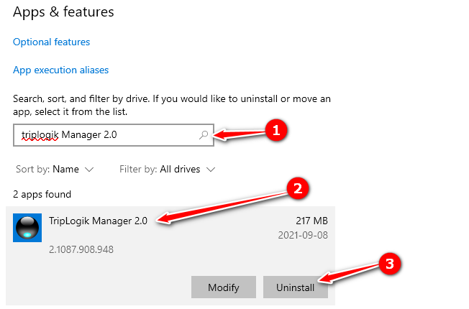
Task: Click the app search input field
Action: pyautogui.click(x=114, y=135)
